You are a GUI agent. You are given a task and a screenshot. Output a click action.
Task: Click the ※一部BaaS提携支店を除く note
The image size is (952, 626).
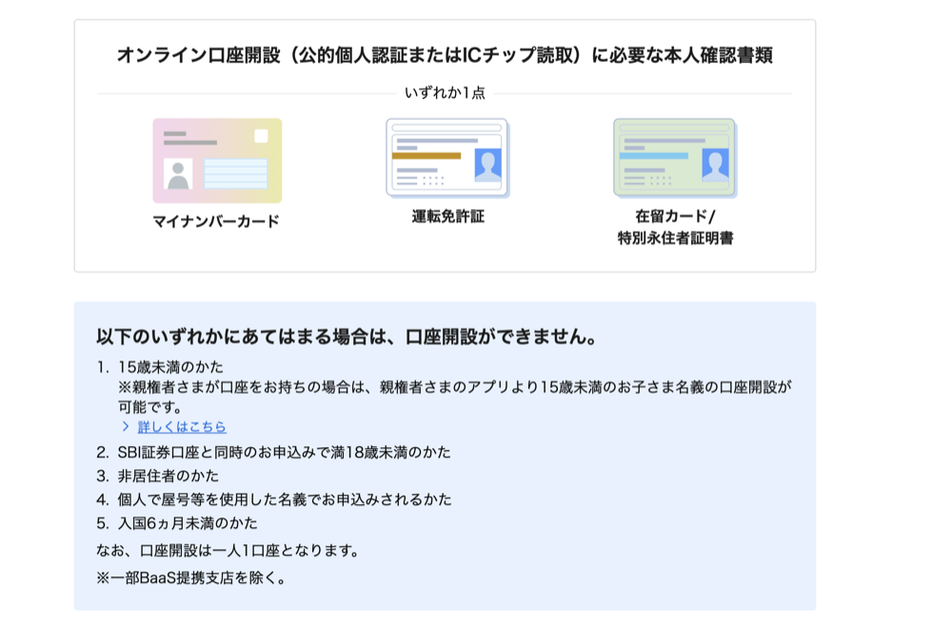click(x=191, y=578)
